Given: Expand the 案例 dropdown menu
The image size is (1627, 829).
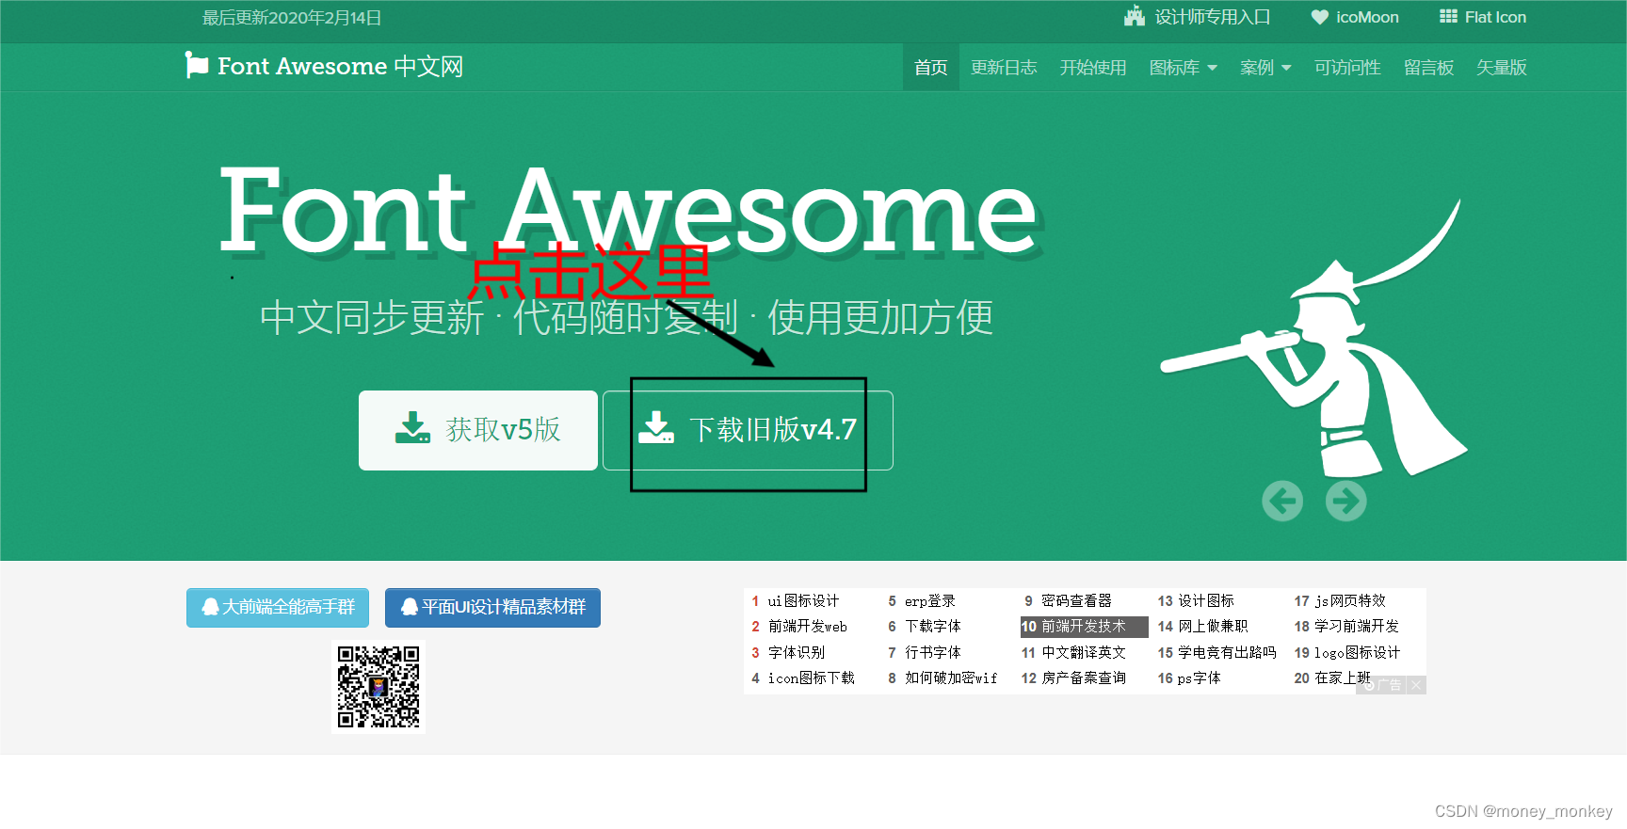Looking at the screenshot, I should (x=1265, y=68).
